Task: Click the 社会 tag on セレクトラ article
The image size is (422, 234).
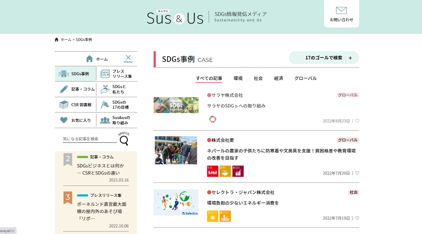Action: coord(353,192)
